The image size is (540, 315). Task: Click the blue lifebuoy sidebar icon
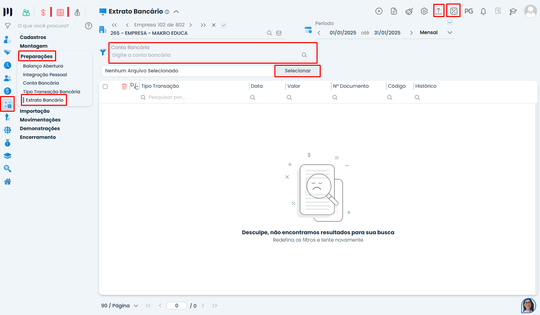(7, 130)
